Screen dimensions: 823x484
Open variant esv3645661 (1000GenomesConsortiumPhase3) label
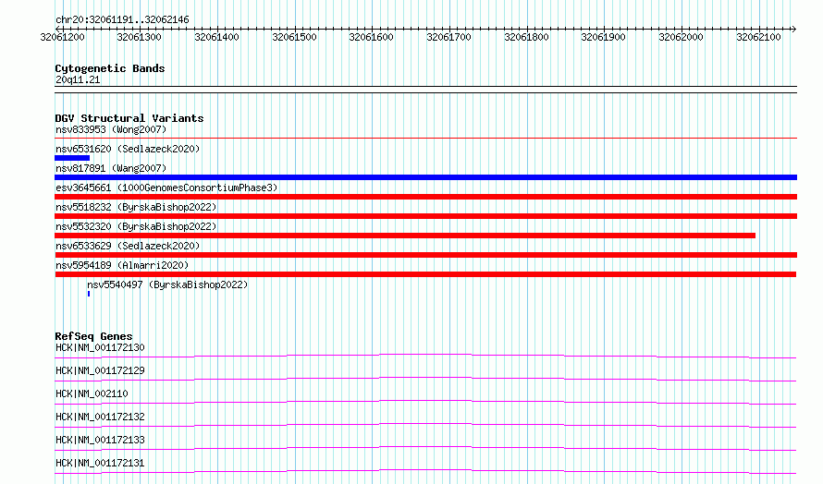(166, 188)
